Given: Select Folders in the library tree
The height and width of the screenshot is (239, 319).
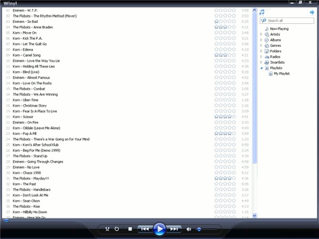Looking at the screenshot, I should click(x=275, y=51).
